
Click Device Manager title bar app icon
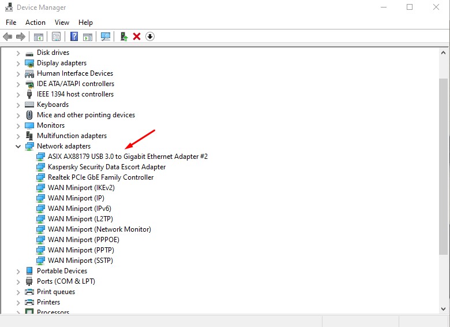(x=9, y=7)
